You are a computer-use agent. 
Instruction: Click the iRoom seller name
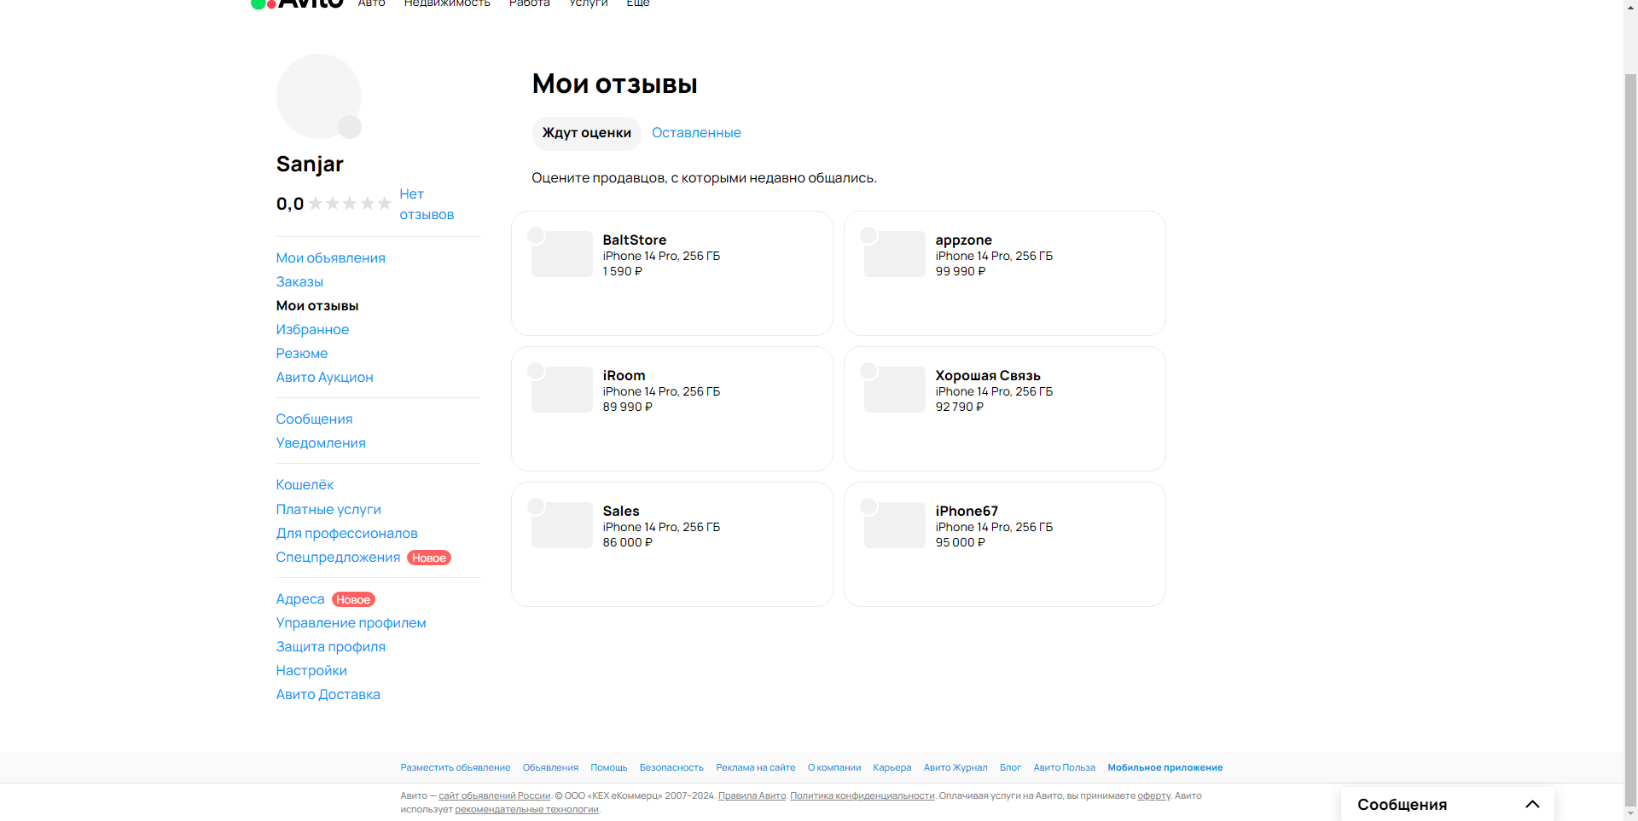(x=624, y=375)
